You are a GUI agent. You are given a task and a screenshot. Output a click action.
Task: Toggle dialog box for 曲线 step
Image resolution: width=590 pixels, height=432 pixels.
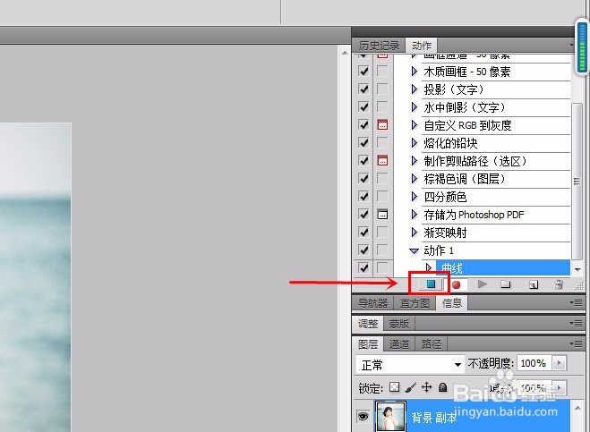pos(382,268)
